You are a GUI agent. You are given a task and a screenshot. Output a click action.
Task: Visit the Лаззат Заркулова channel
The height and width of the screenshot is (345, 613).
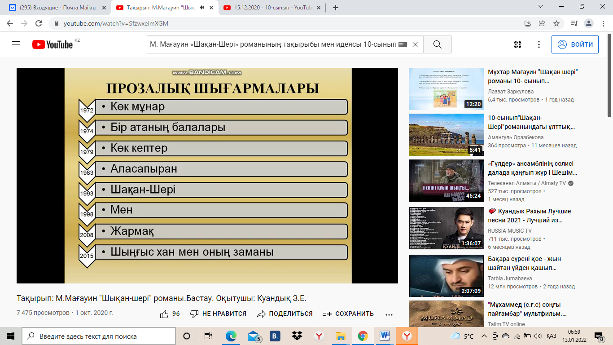pos(511,92)
